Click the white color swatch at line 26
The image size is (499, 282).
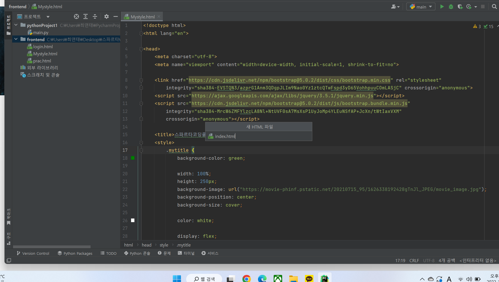pos(133,220)
